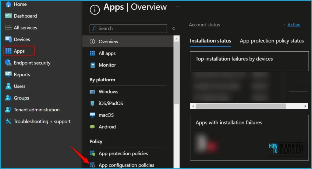Screen dimensions: 312x169
Task: Click the info icon beside Apps | Overview title
Action: point(95,10)
